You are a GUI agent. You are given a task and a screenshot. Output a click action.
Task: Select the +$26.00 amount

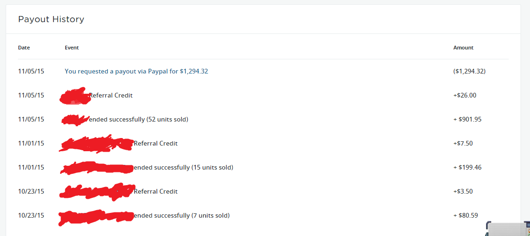click(464, 96)
